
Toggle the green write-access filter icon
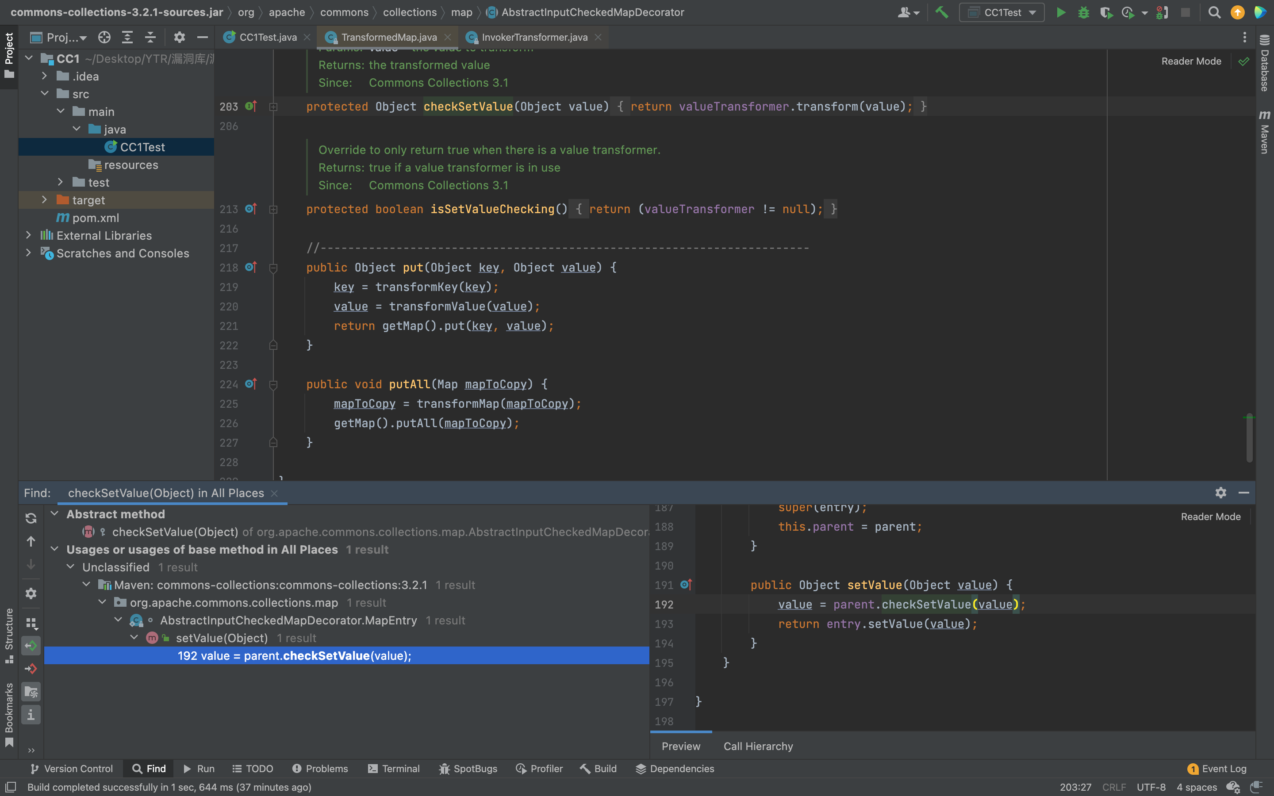click(31, 646)
